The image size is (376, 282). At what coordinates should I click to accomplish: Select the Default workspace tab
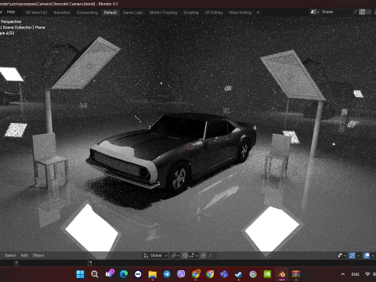click(110, 13)
